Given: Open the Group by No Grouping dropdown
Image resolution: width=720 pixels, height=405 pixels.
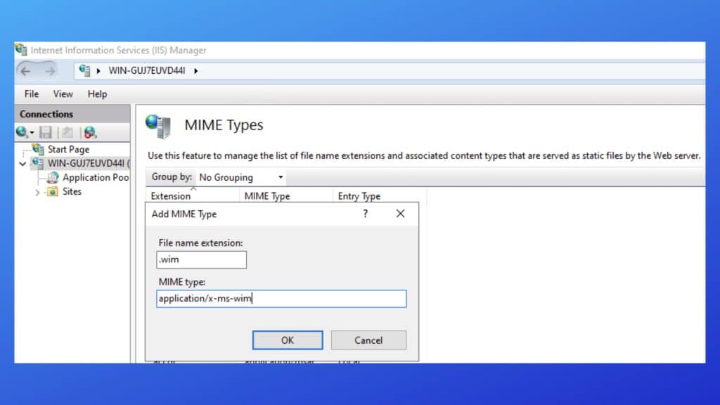Looking at the screenshot, I should coord(241,177).
